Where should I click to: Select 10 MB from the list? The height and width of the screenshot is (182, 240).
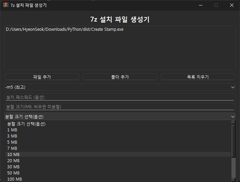[118, 154]
